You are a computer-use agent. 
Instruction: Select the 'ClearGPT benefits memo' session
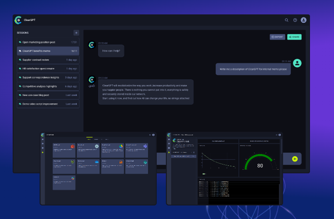coord(48,51)
